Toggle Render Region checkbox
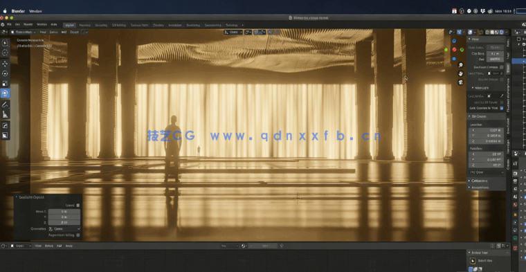526x272 pixels. pos(502,80)
